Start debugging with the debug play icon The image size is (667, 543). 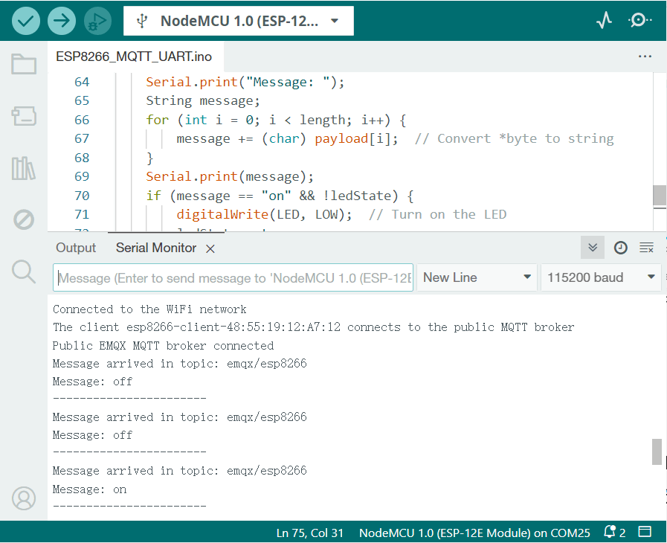coord(97,21)
